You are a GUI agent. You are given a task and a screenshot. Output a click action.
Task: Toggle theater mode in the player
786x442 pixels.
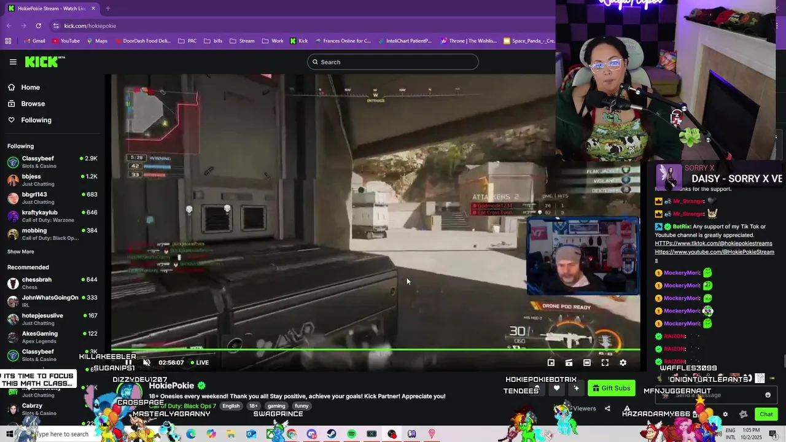point(587,363)
